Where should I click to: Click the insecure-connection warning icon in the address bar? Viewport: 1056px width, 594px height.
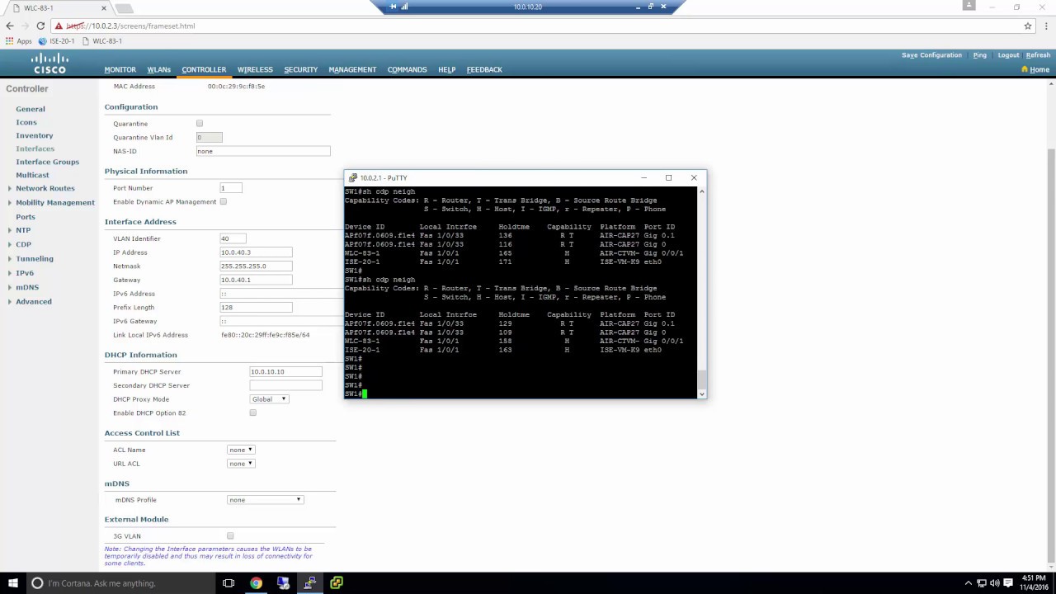tap(59, 26)
